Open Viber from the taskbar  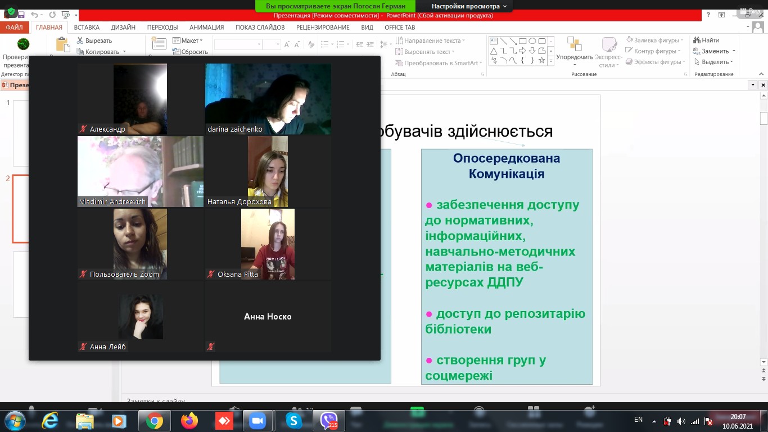point(328,421)
